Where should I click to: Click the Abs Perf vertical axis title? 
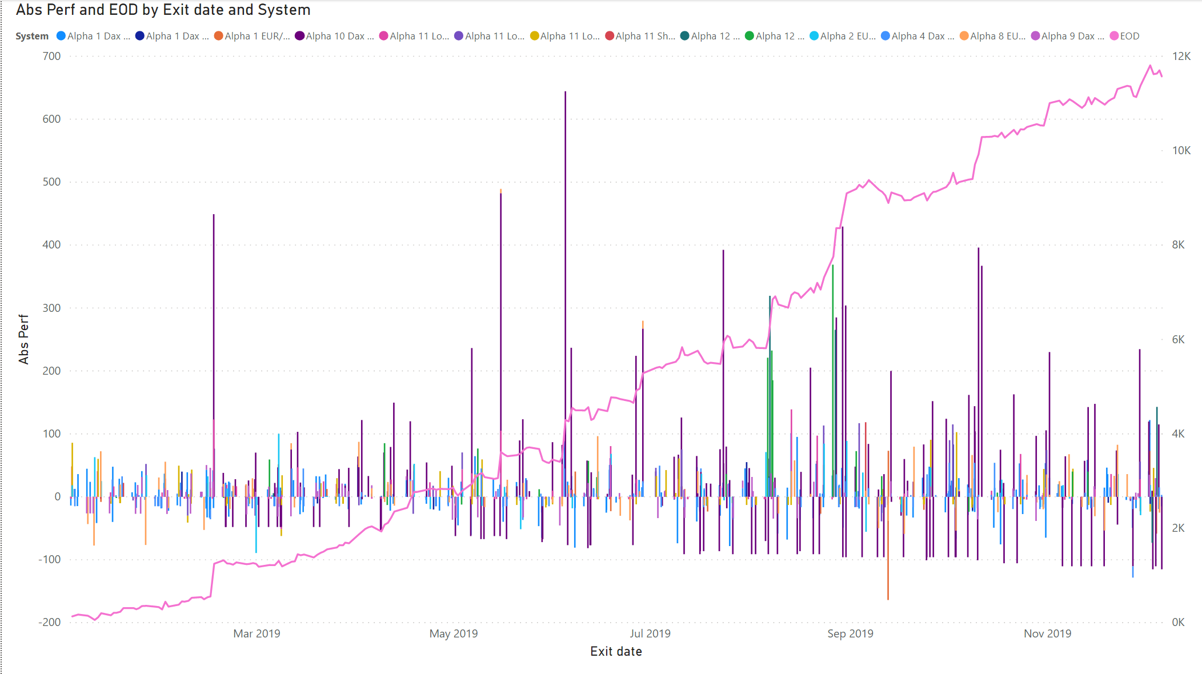click(x=23, y=339)
